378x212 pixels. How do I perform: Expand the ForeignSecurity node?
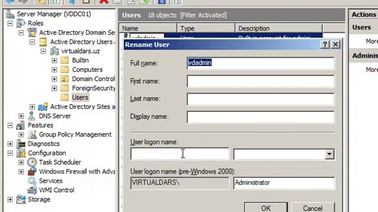(54, 88)
